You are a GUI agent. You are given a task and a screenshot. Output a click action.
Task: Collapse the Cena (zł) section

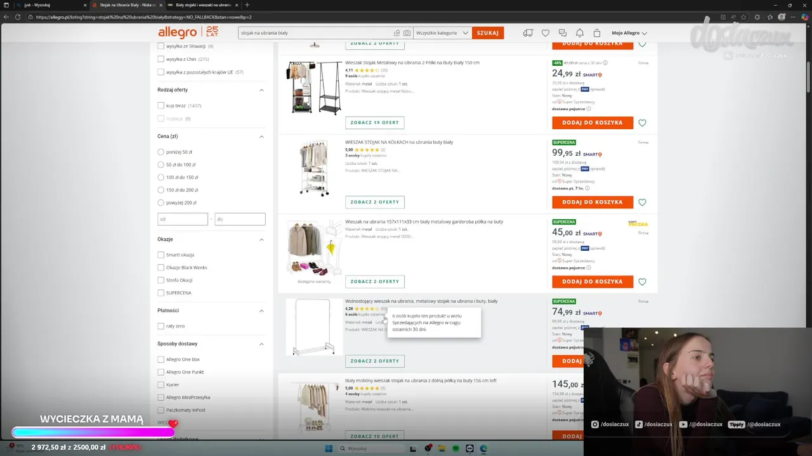coord(261,136)
